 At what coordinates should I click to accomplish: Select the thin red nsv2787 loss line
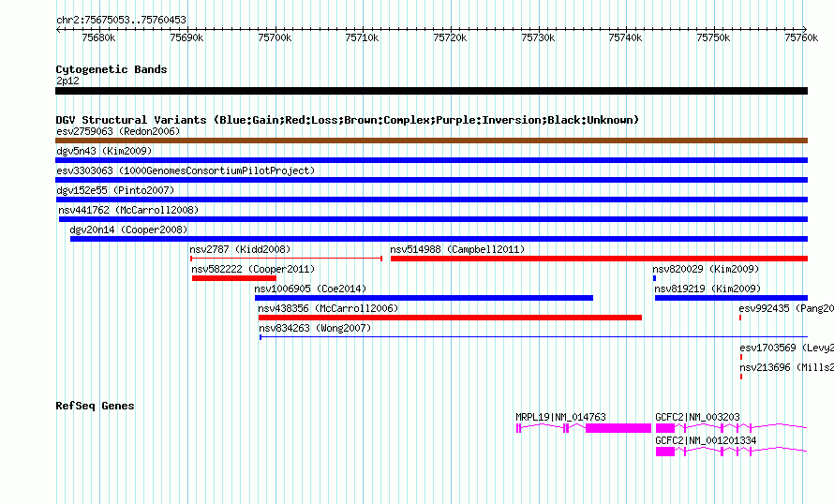(x=286, y=259)
